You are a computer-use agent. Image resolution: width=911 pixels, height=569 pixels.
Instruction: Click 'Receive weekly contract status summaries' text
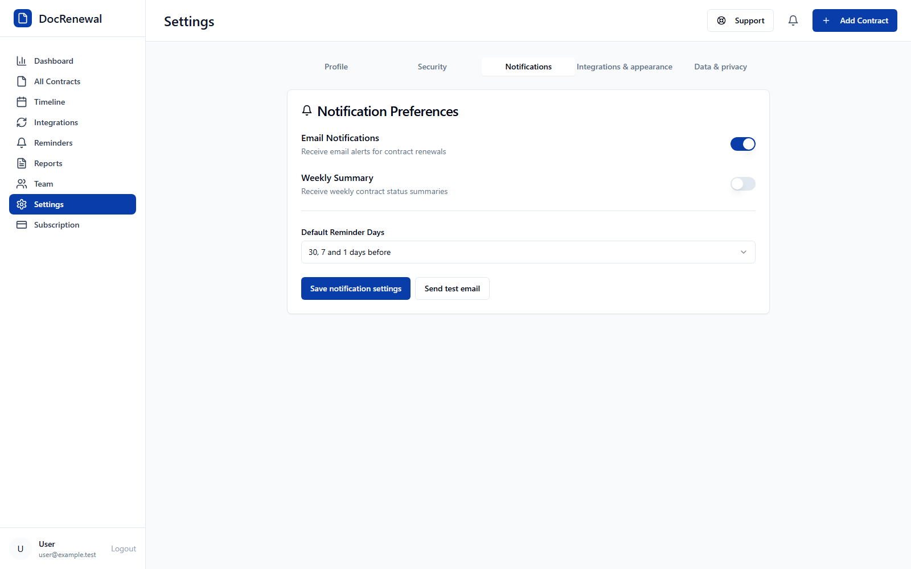(374, 191)
